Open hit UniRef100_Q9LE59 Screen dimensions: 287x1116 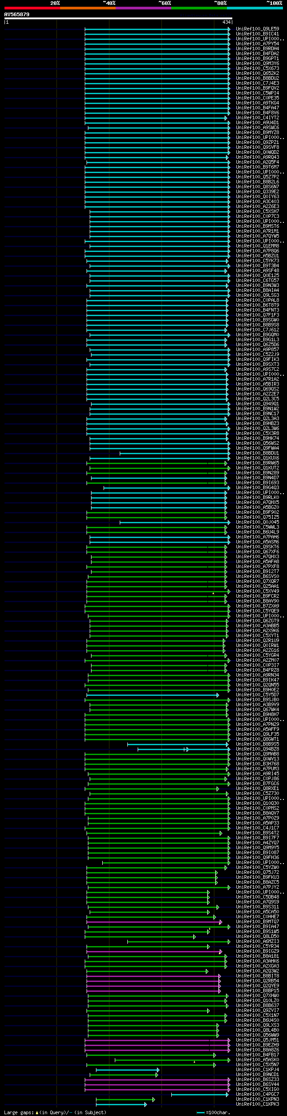tap(257, 29)
